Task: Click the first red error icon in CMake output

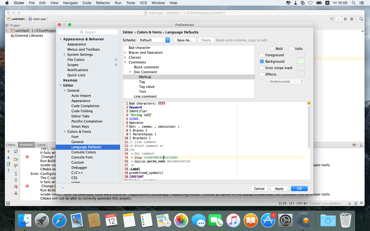Action: click(27, 157)
